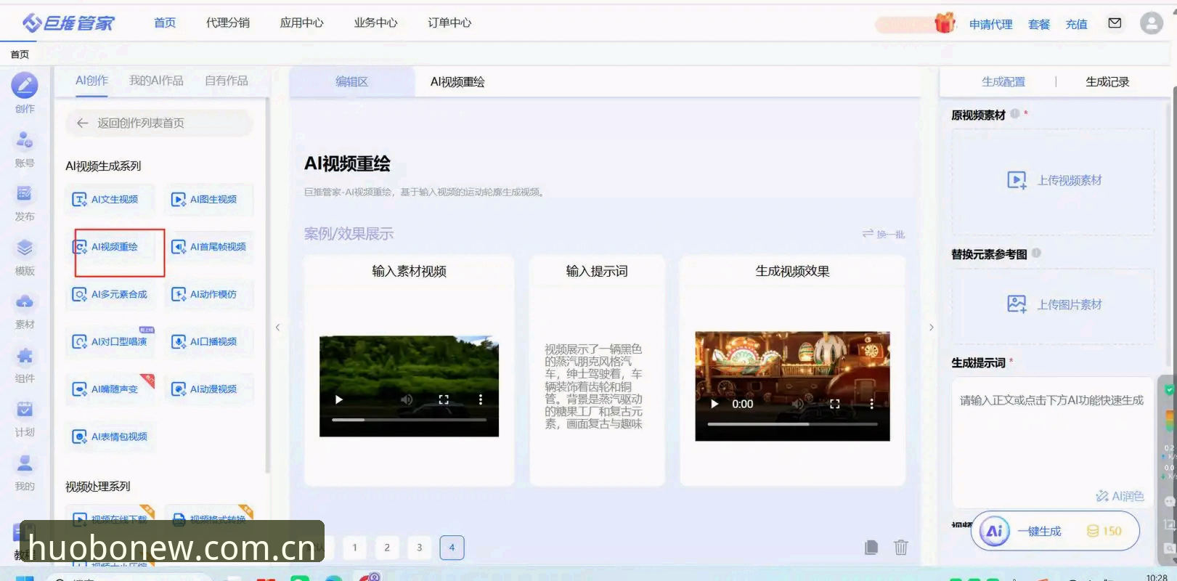Click 上传视频素材 upload area
1177x581 pixels.
pyautogui.click(x=1053, y=181)
